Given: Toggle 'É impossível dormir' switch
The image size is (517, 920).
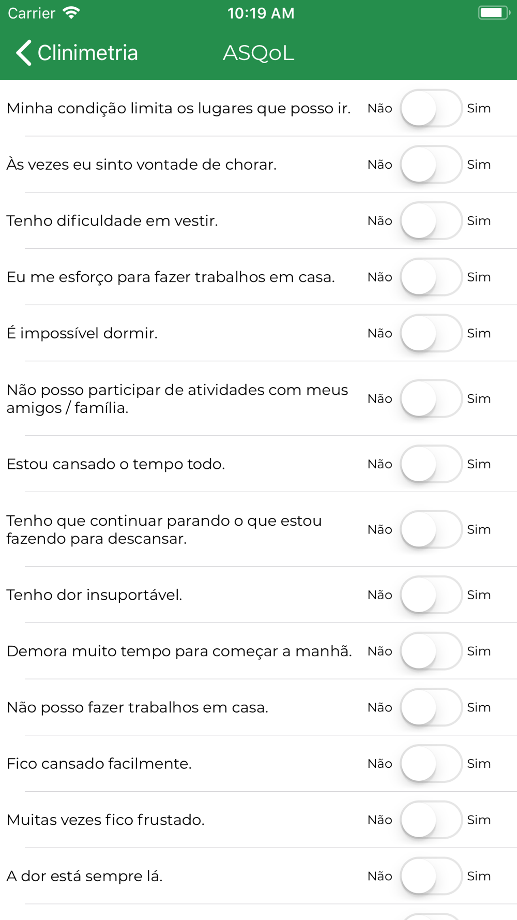Looking at the screenshot, I should [431, 333].
